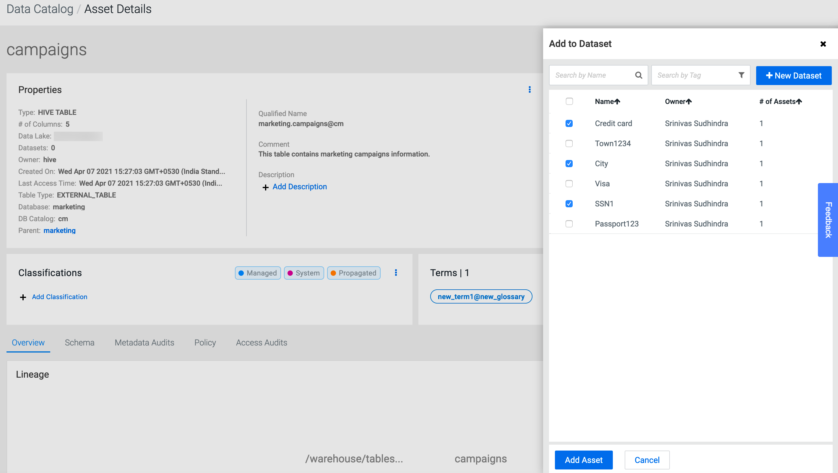Open the Properties three-dot menu

530,89
